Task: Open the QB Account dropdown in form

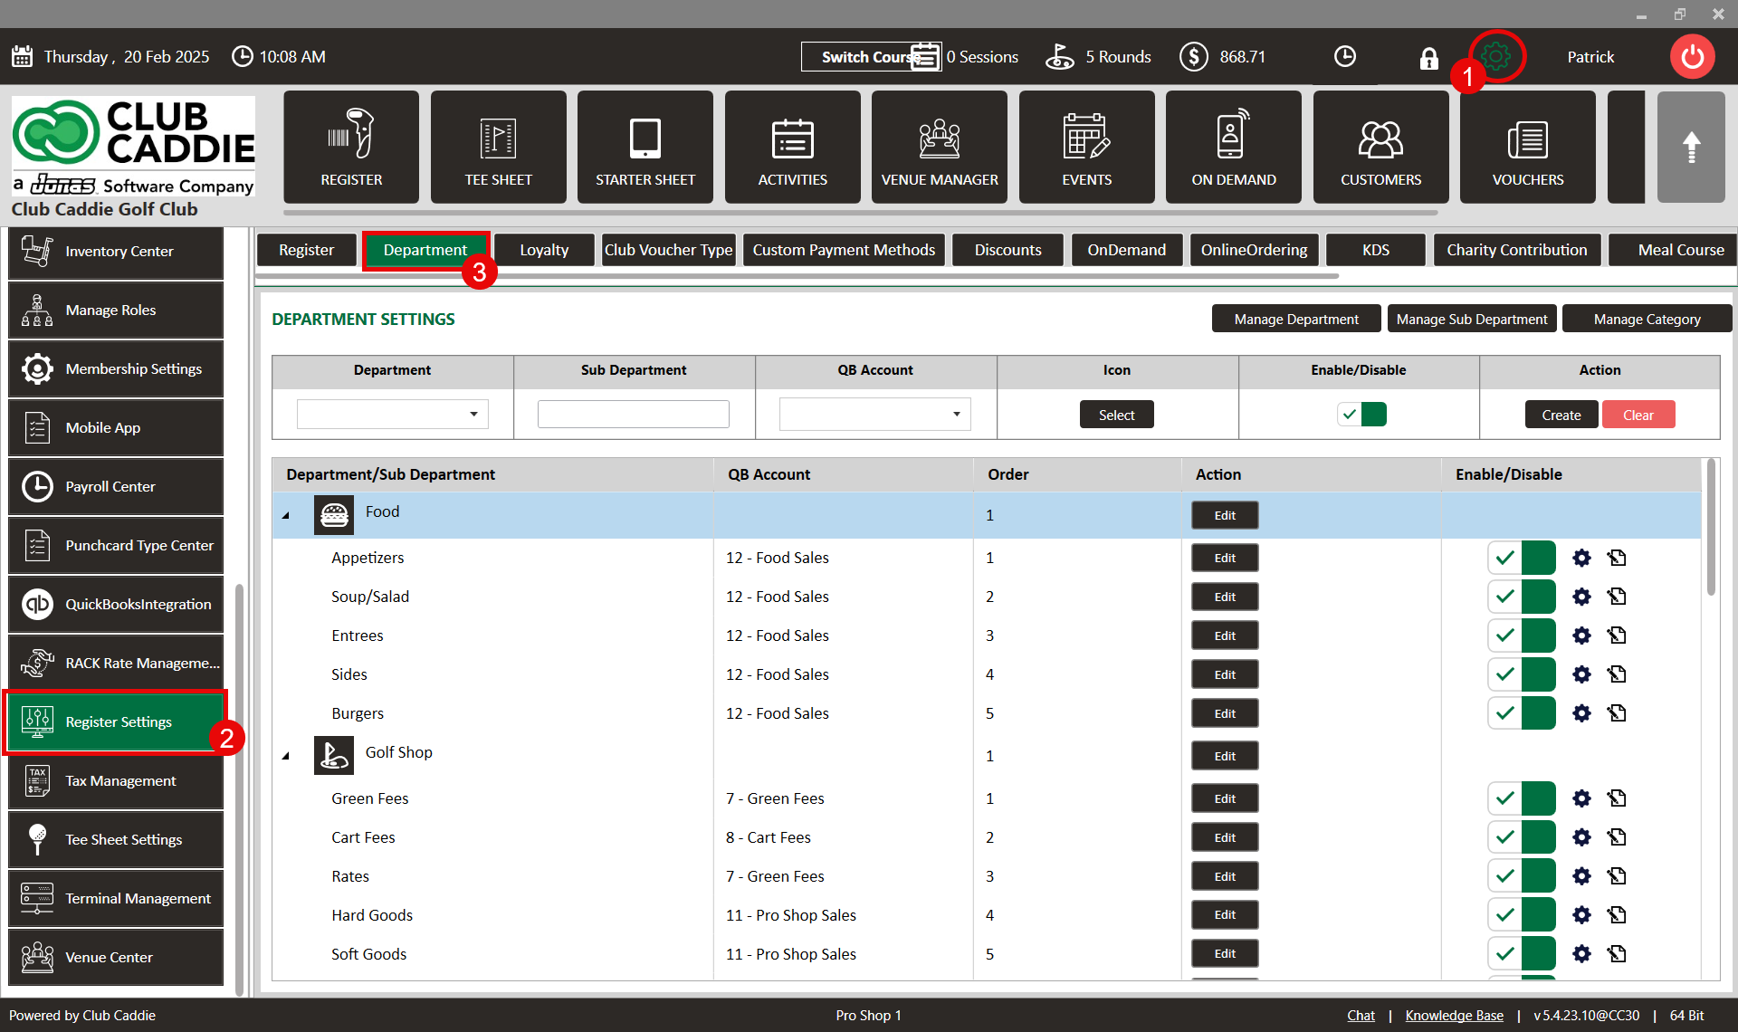Action: pos(874,415)
